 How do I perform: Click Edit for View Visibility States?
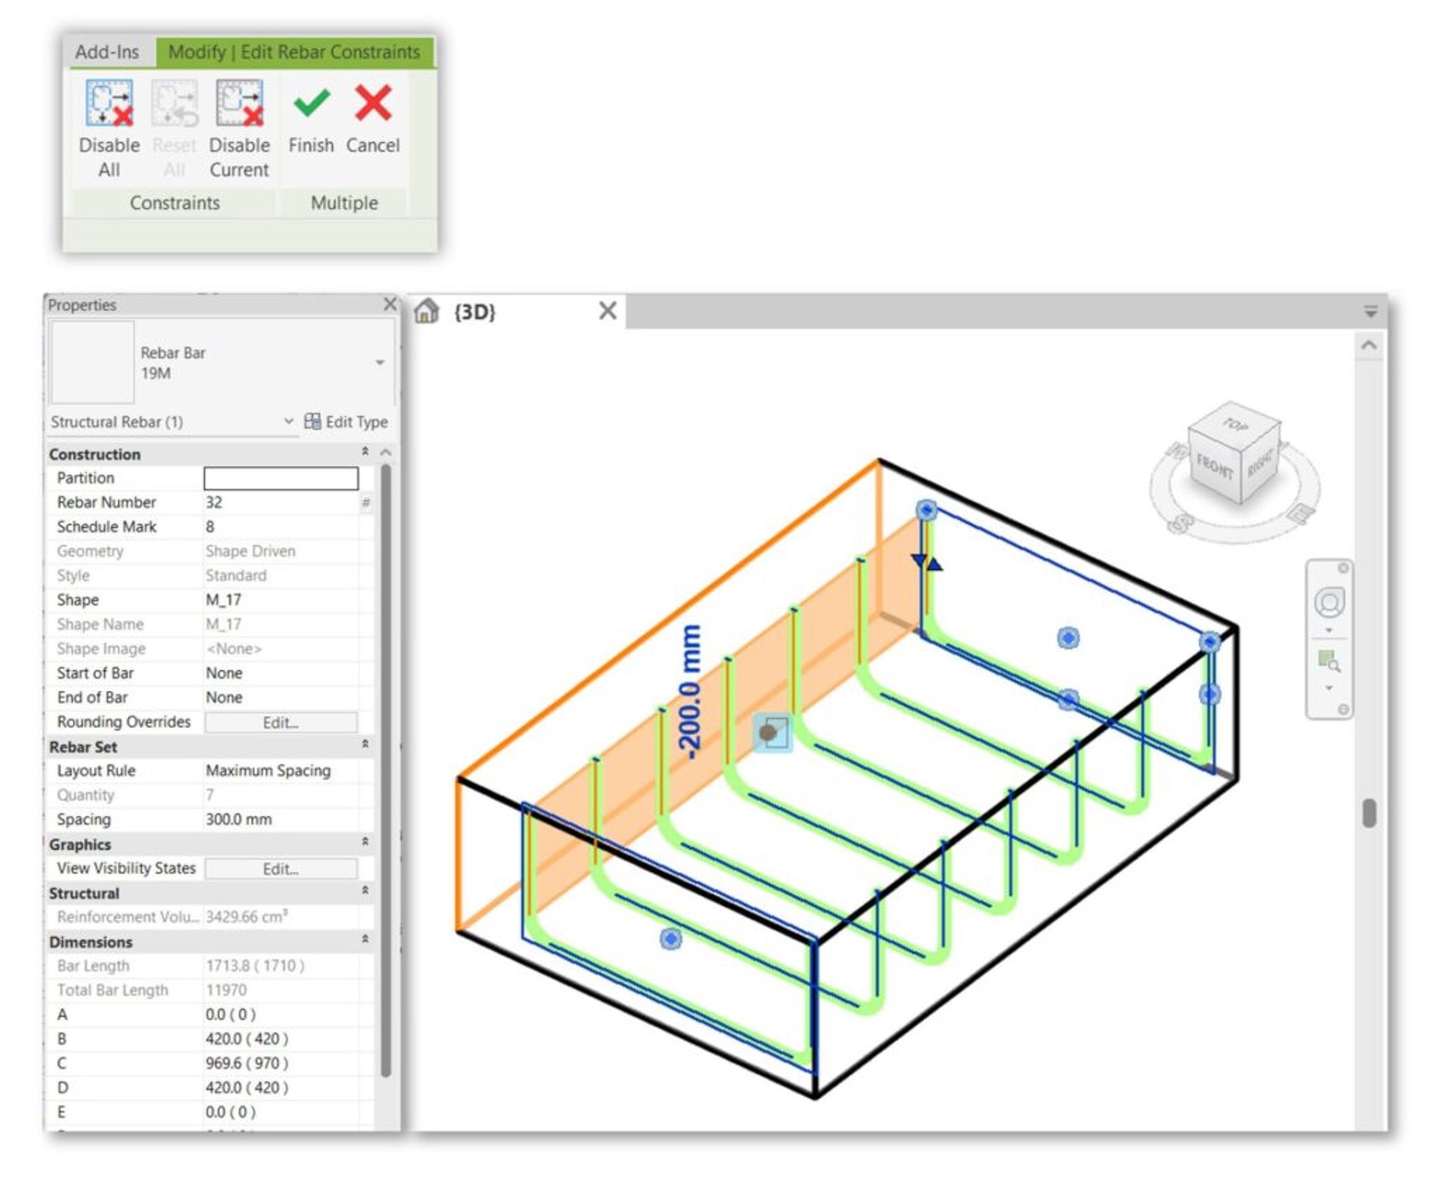click(x=281, y=869)
